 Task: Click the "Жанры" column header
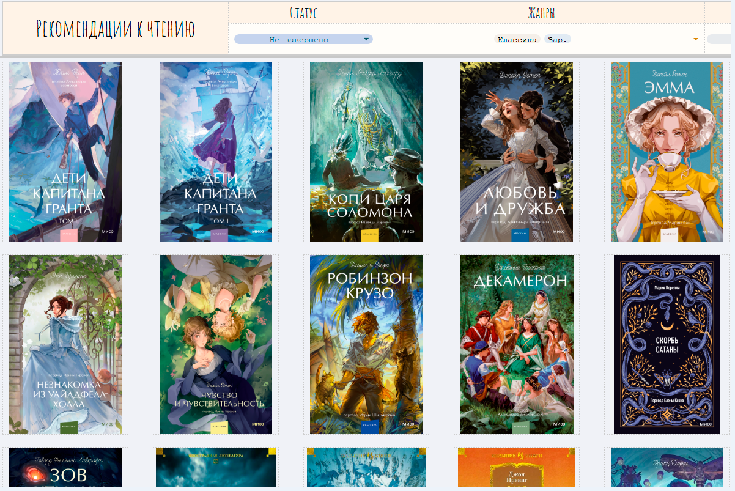click(541, 13)
